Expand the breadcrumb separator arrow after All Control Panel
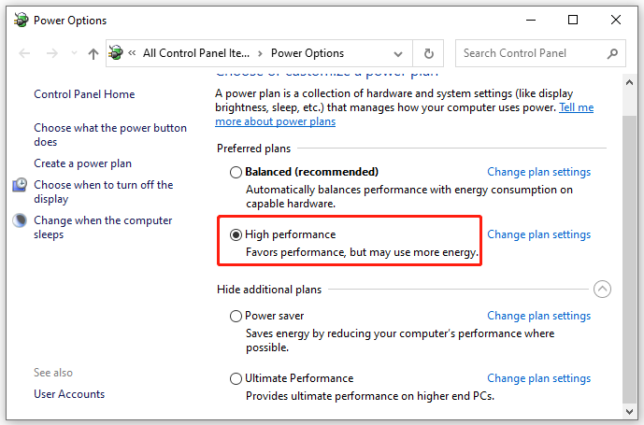The width and height of the screenshot is (644, 425). click(260, 53)
